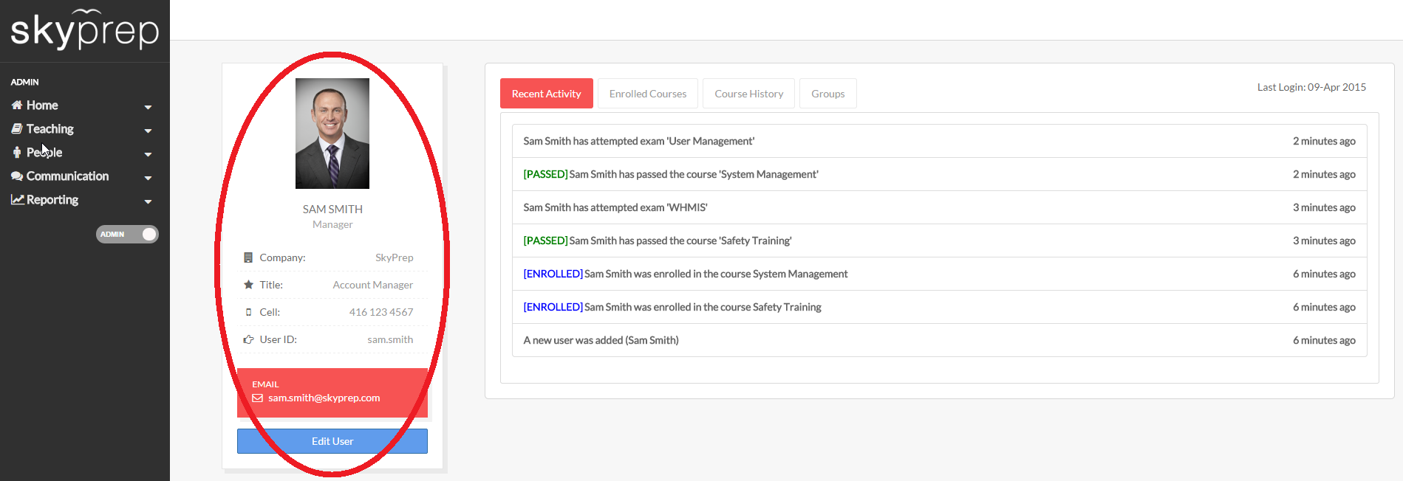Viewport: 1403px width, 481px height.
Task: Click the Home house icon in sidebar
Action: tap(17, 105)
